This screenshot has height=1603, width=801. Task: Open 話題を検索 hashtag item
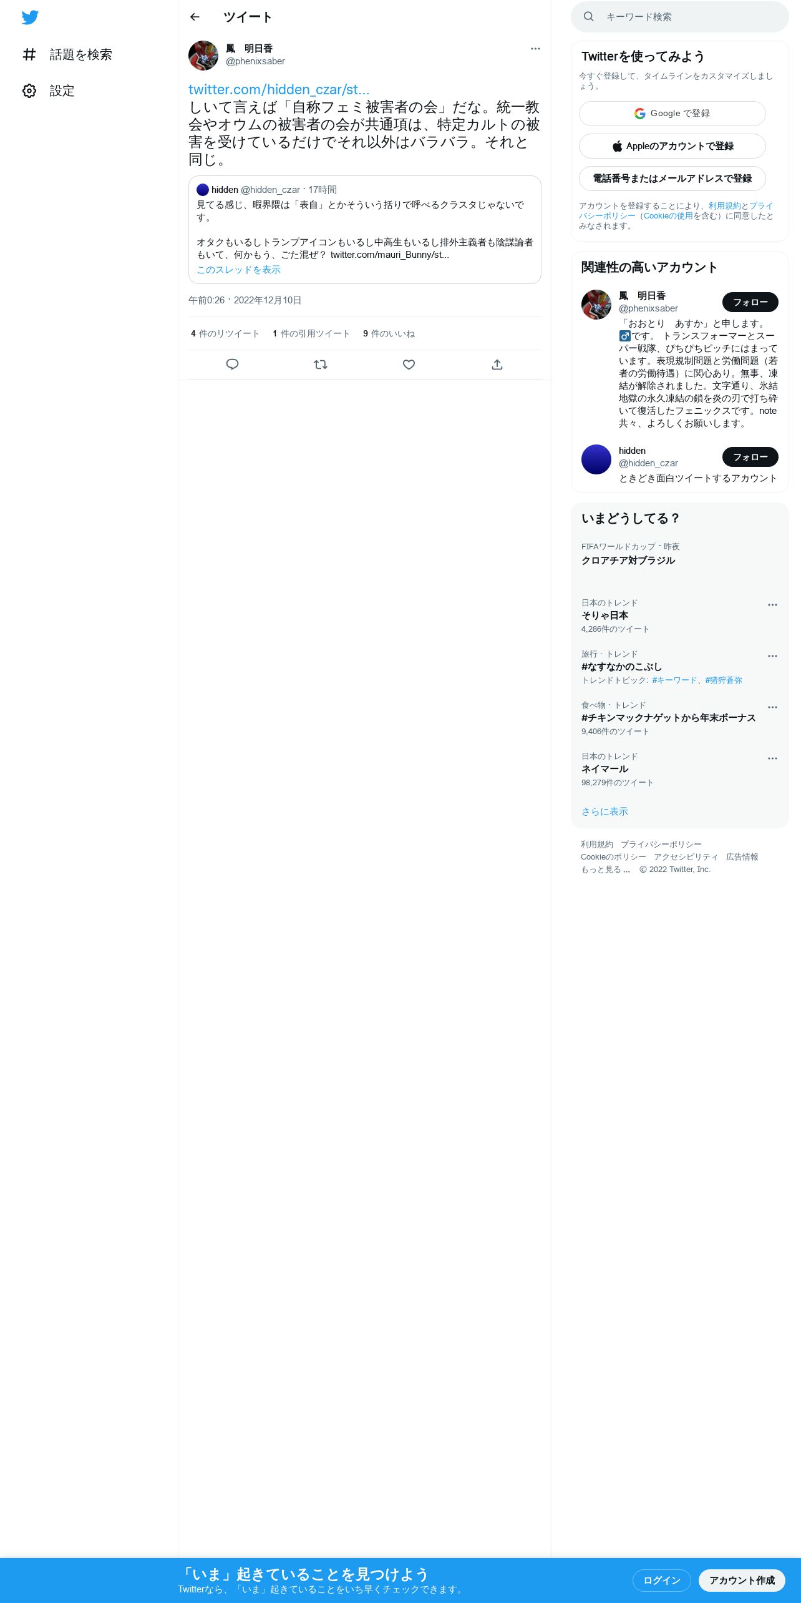(67, 55)
